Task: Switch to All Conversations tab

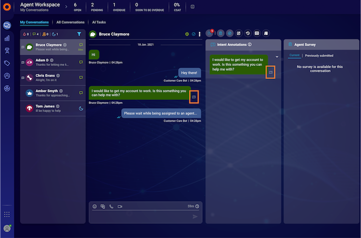Action: (70, 22)
